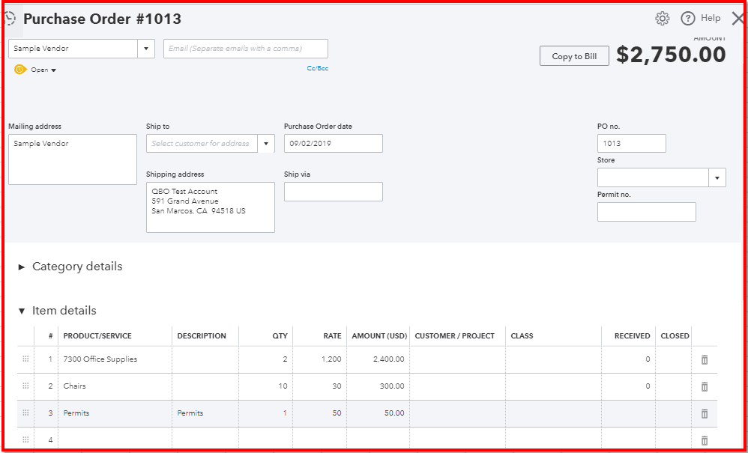The width and height of the screenshot is (748, 453).
Task: Delete line 1 Office Supplies trash icon
Action: click(705, 359)
